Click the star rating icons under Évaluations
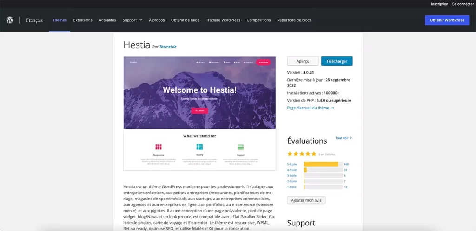476x231 pixels. click(x=302, y=154)
